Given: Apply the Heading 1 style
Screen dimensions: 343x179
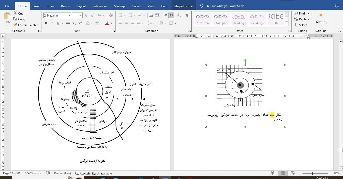Looking at the screenshot, I should click(239, 19).
